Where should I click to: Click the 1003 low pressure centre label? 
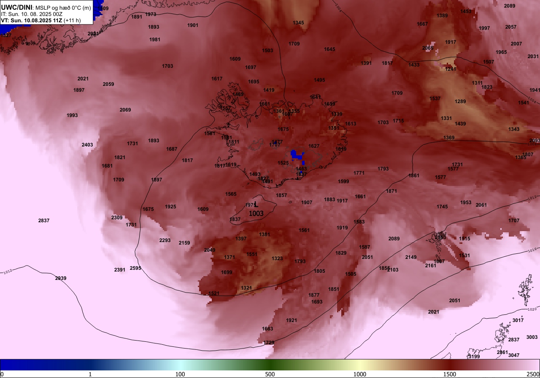pos(256,213)
